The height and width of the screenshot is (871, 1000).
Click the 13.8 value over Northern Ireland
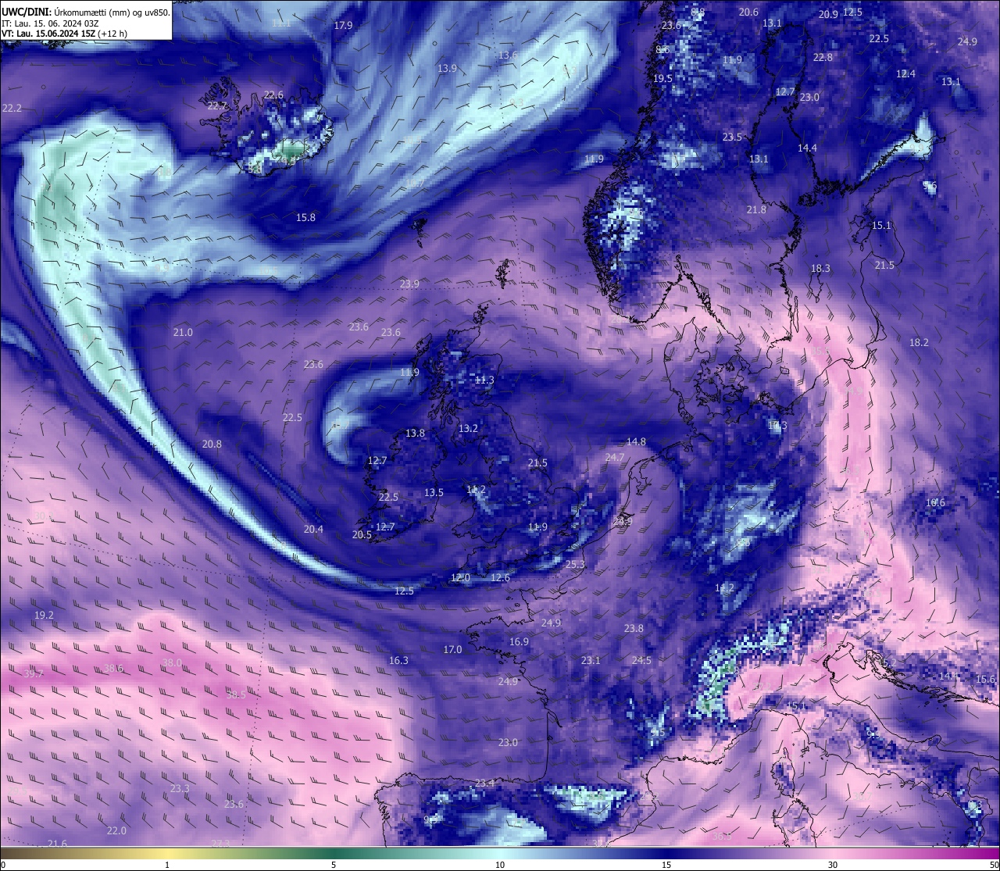tap(415, 433)
